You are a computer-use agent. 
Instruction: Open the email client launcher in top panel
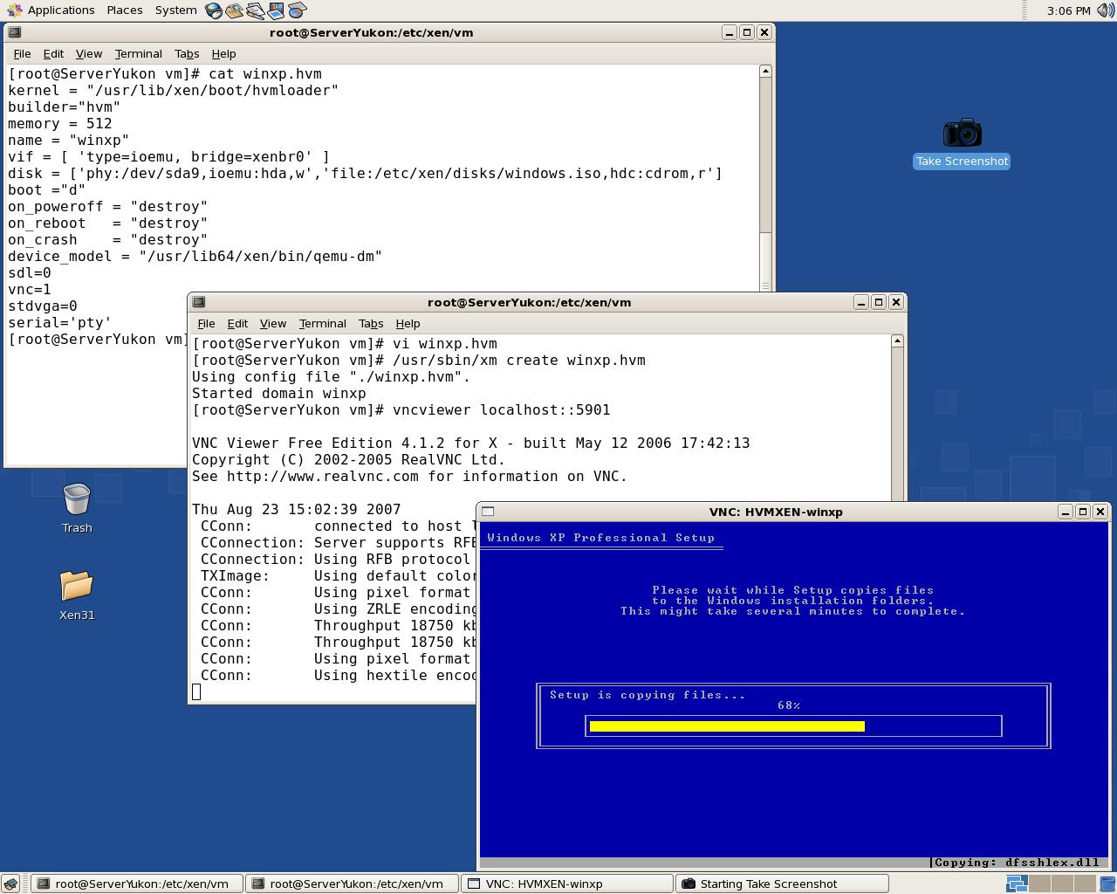click(x=234, y=10)
